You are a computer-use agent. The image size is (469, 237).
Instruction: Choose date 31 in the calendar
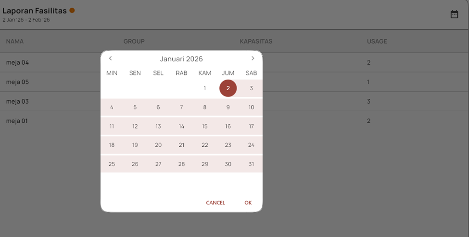(x=251, y=164)
